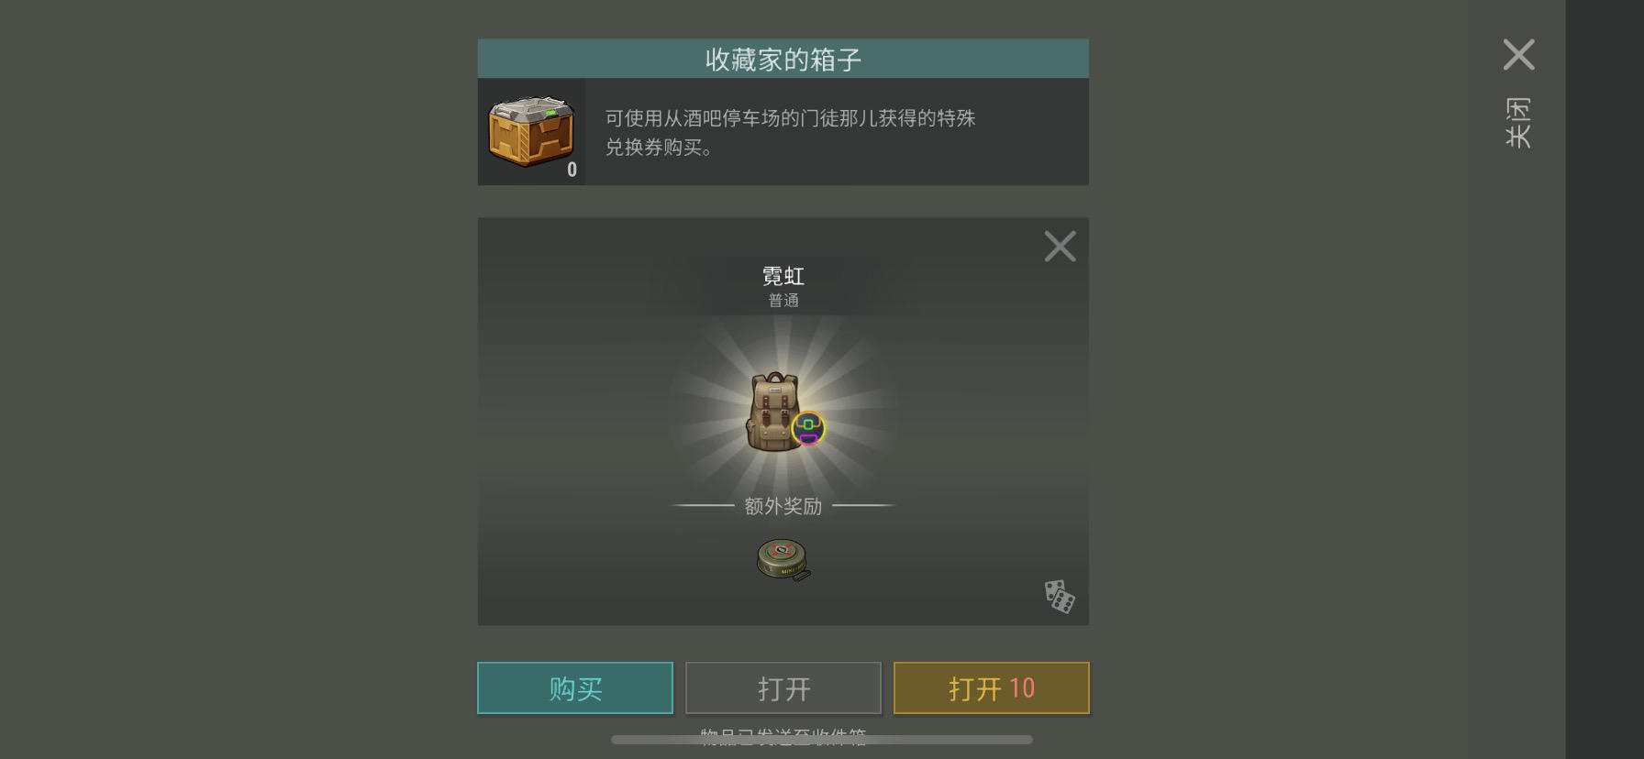Tap the orange collector's box icon
This screenshot has width=1644, height=759.
[x=531, y=131]
